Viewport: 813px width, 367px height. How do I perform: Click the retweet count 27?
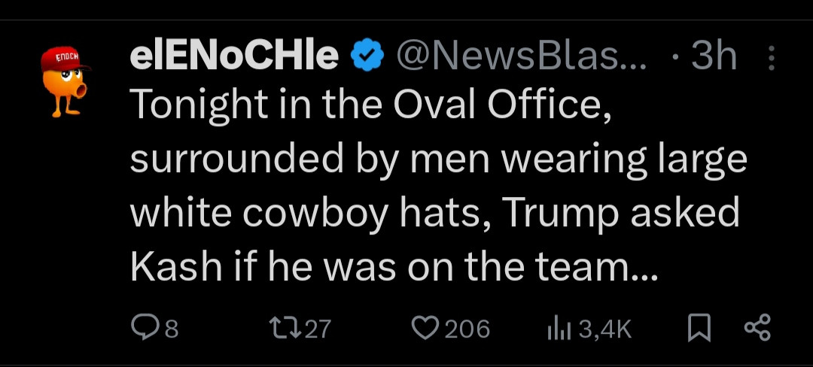(x=316, y=329)
